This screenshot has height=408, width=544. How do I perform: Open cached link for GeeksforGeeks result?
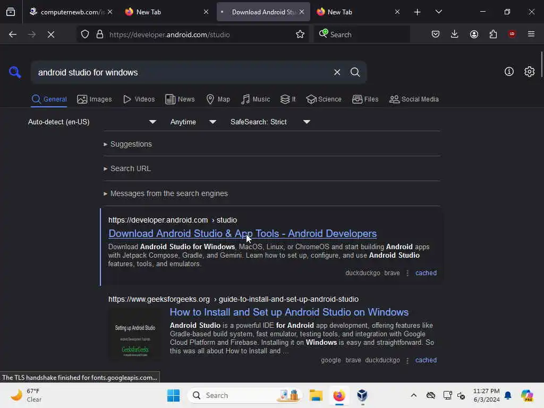tap(426, 360)
